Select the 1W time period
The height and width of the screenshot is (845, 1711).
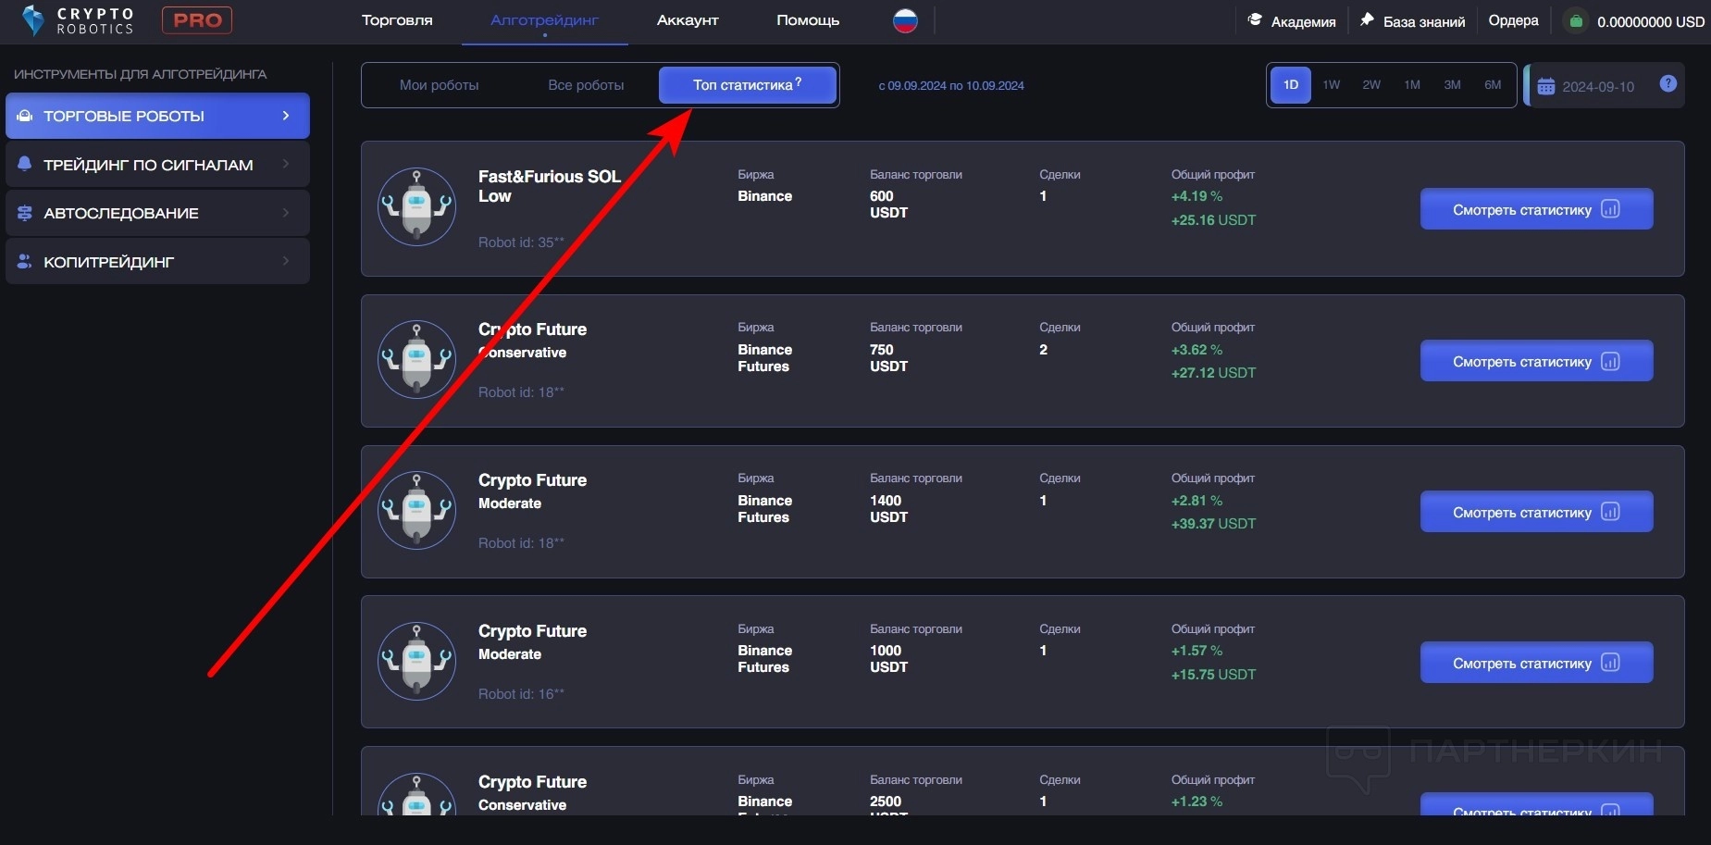click(1331, 85)
